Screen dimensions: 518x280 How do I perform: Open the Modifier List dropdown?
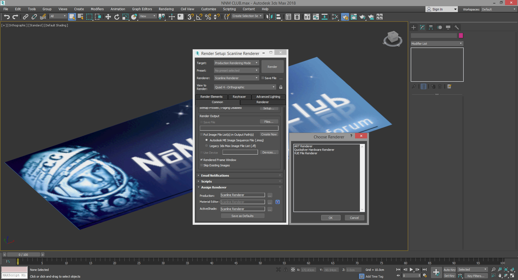437,43
